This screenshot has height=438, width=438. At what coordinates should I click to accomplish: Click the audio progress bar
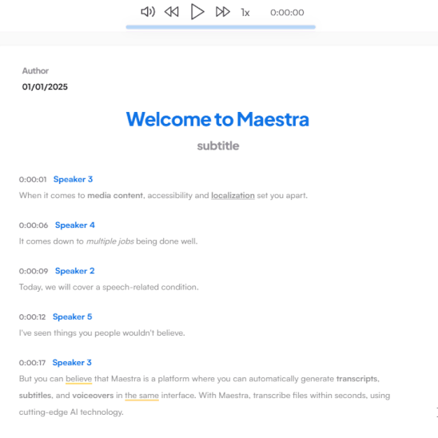pyautogui.click(x=221, y=27)
